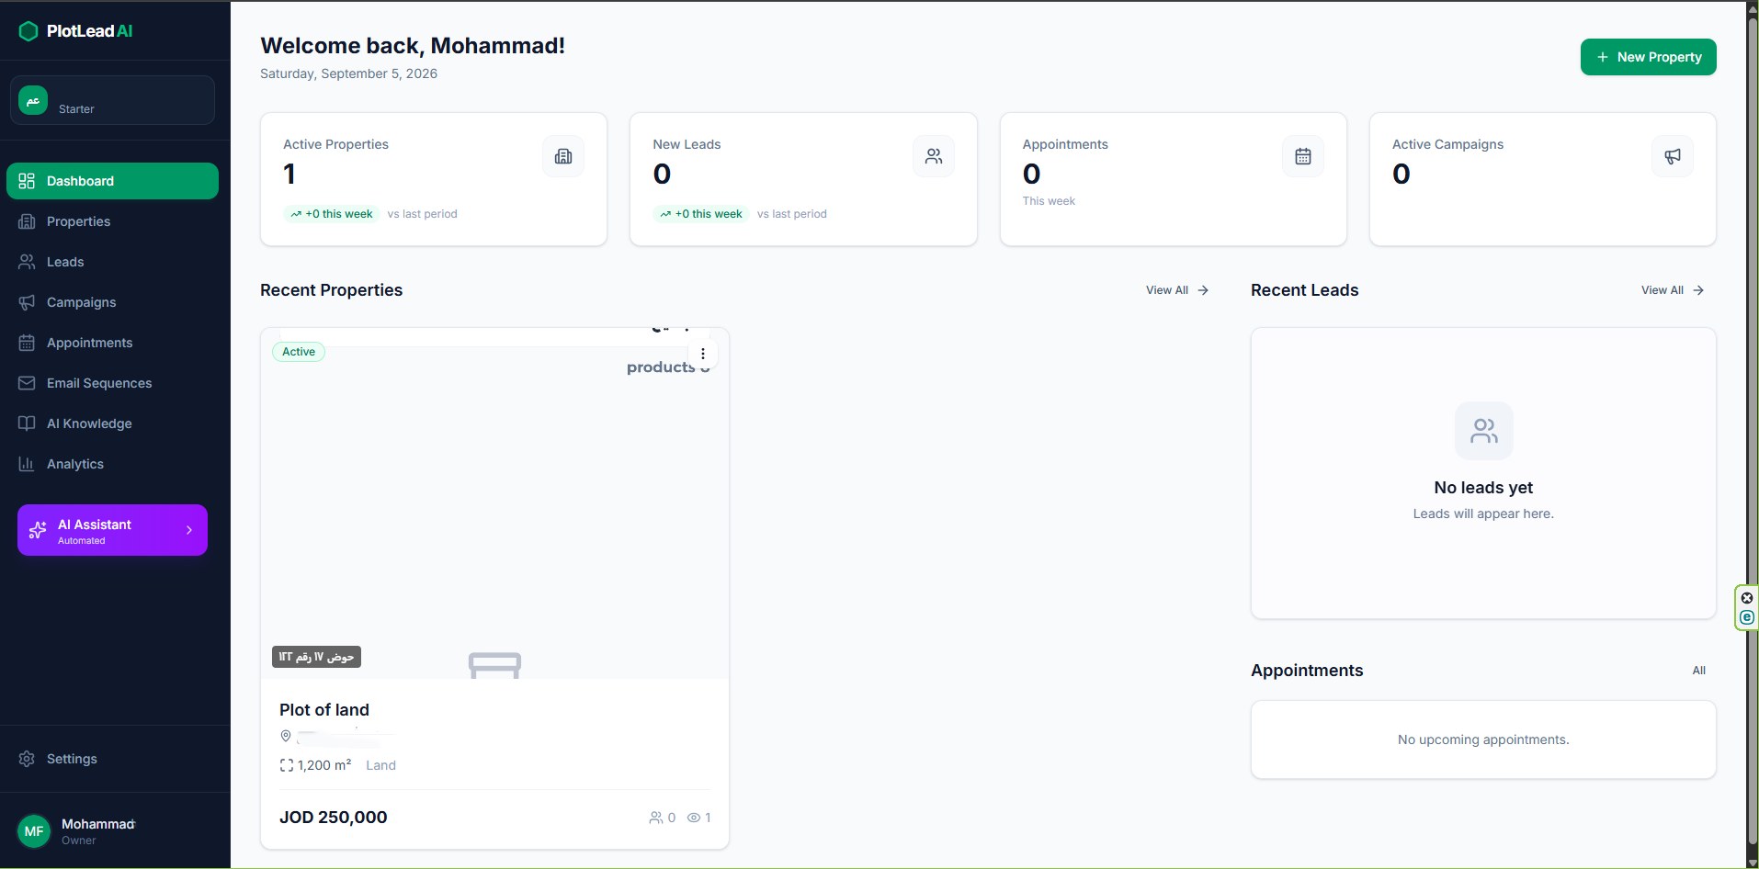Screen dimensions: 1759x869
Task: Click the New Leads people icon
Action: pyautogui.click(x=934, y=156)
